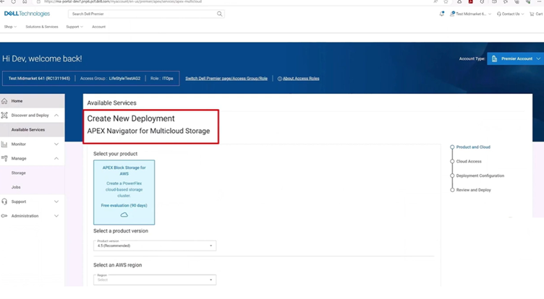Select the Review and Deploy step circle

coord(452,190)
